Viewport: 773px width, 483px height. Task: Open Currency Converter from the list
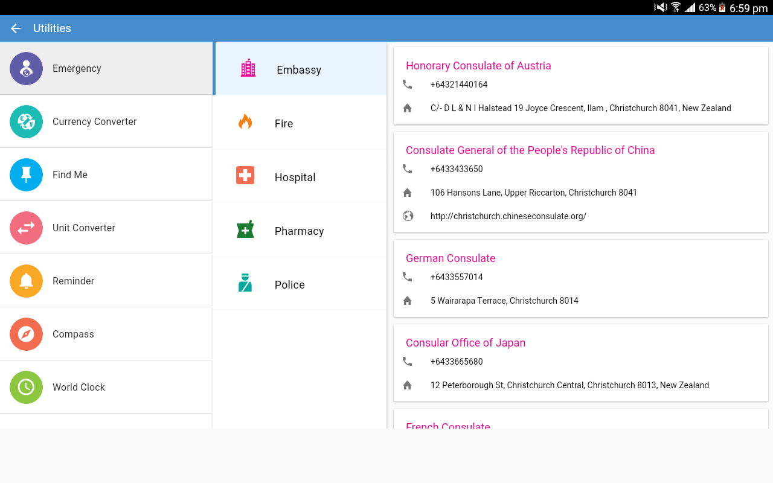point(106,121)
